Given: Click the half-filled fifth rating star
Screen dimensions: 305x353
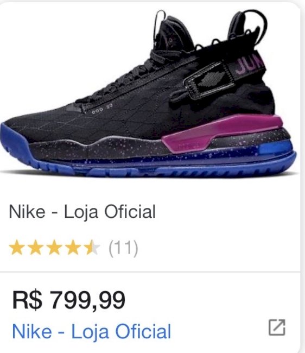Looking at the screenshot, I should tap(92, 248).
